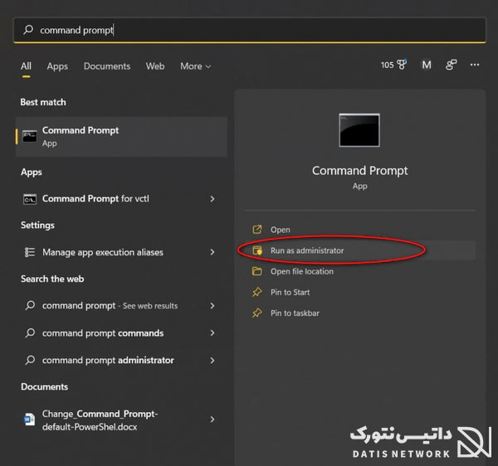Expand Manage app execution aliases chevron

point(212,252)
